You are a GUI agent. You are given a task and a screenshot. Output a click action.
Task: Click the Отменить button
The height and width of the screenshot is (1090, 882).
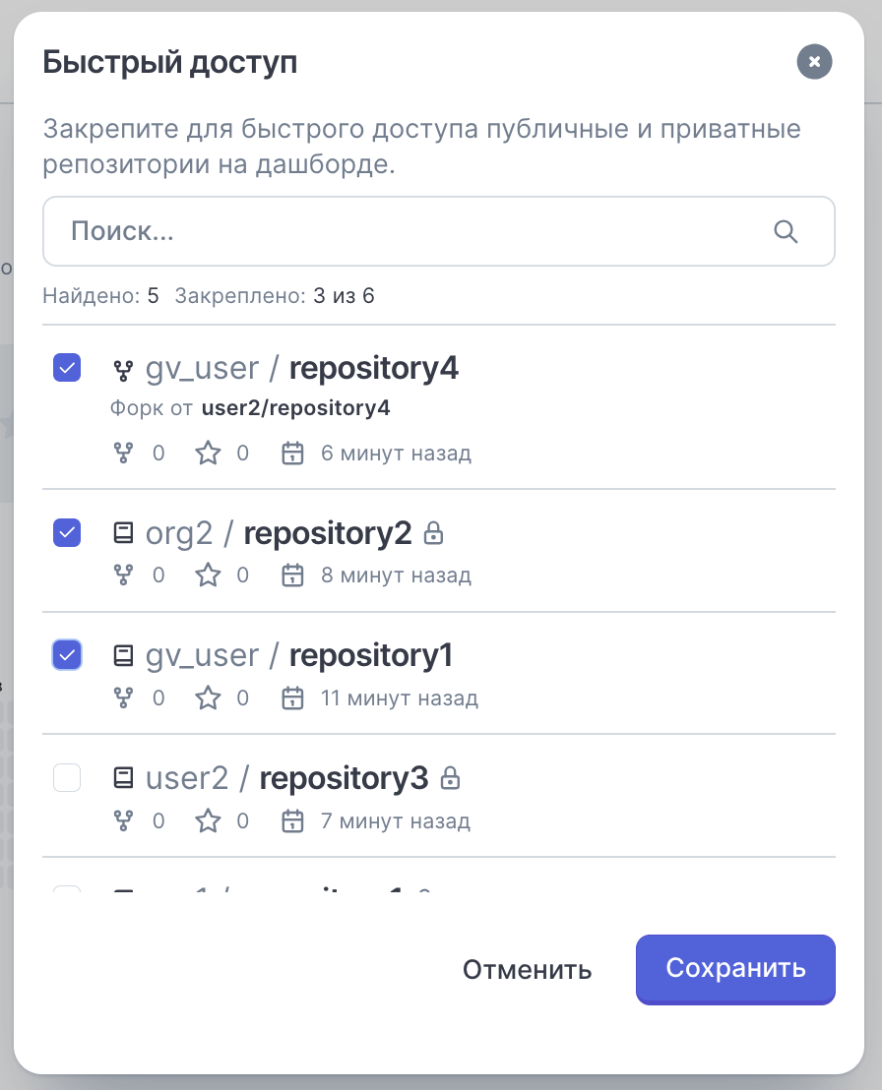[x=528, y=970]
